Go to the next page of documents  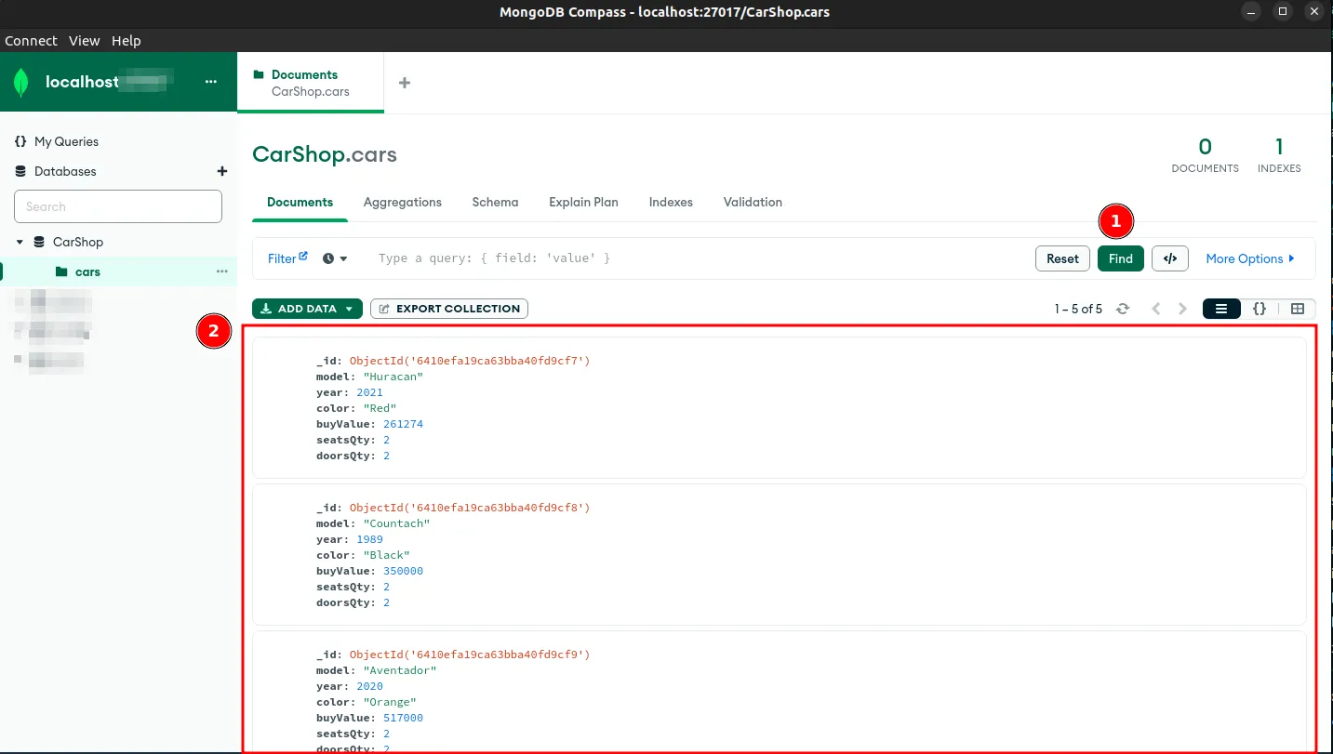1183,309
